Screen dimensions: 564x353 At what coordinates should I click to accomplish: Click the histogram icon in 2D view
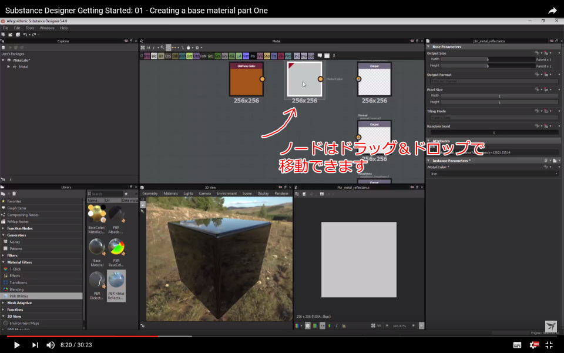[x=344, y=325]
